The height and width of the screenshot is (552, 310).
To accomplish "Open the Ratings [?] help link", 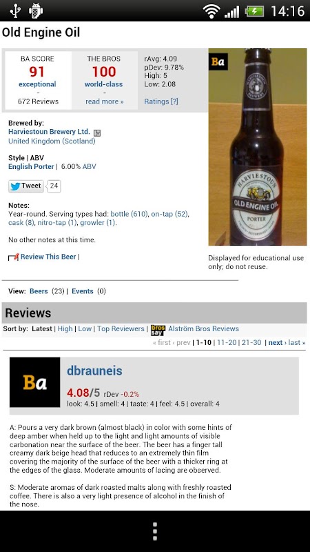I will pos(161,101).
